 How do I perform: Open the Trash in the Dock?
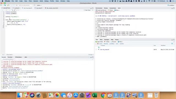(156, 95)
